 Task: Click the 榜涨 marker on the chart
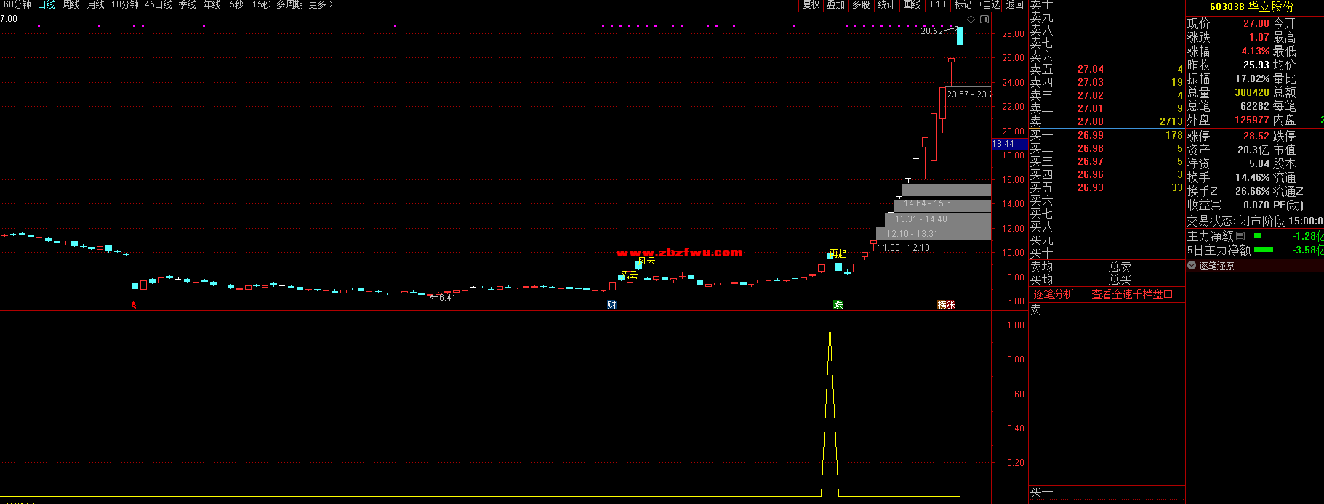pyautogui.click(x=946, y=305)
